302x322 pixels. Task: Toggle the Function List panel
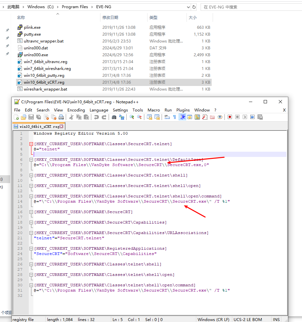205,117
